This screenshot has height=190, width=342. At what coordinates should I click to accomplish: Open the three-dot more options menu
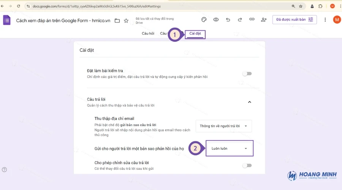pyautogui.click(x=325, y=20)
